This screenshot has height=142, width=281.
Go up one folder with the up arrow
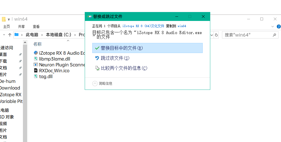click(x=10, y=35)
